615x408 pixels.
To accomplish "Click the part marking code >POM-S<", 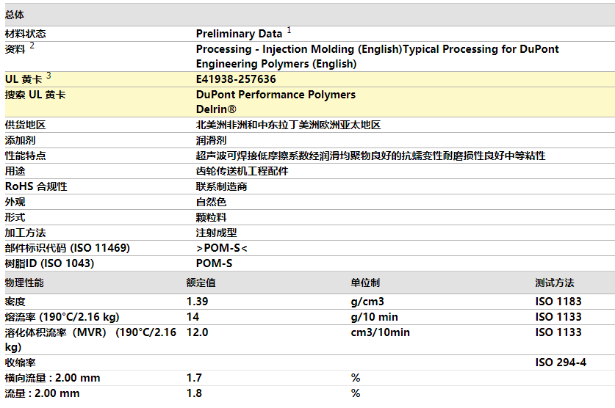I will [221, 248].
